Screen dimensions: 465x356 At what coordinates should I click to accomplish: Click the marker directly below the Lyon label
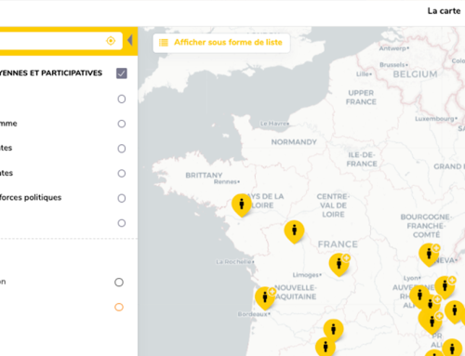coord(419,296)
